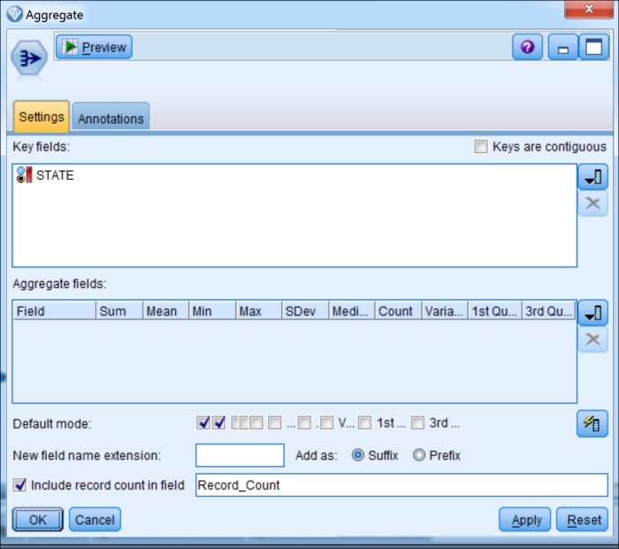Viewport: 619px width, 549px height.
Task: Close the Aggregate dialog with the red X
Action: pyautogui.click(x=589, y=10)
